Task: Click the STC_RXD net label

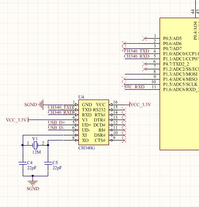Action: pyautogui.click(x=134, y=87)
